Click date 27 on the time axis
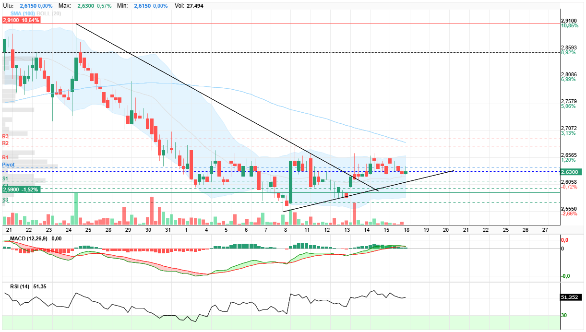 pos(544,230)
